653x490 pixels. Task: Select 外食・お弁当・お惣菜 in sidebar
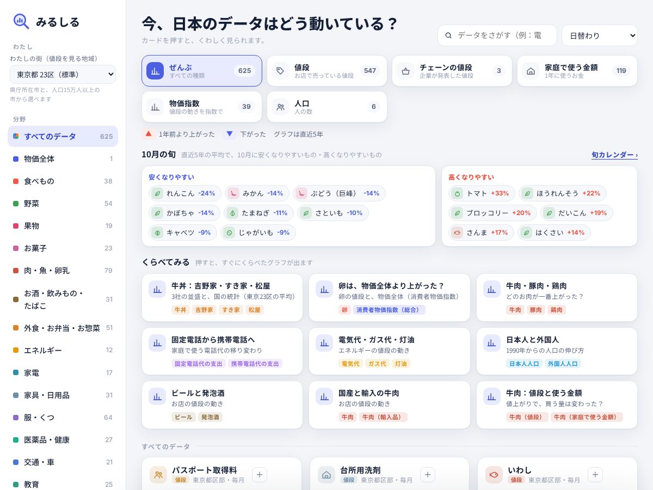tap(63, 328)
